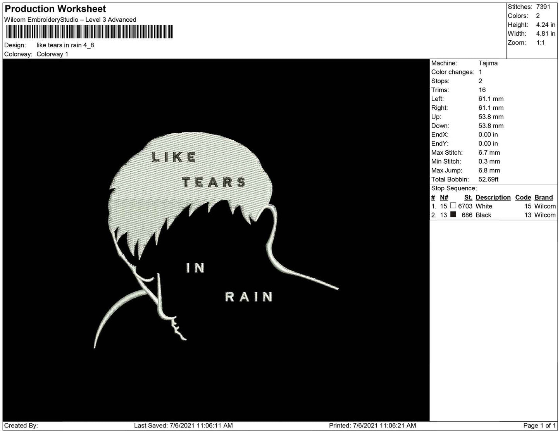Click the black thread color swatch
This screenshot has width=560, height=431.
[x=453, y=214]
